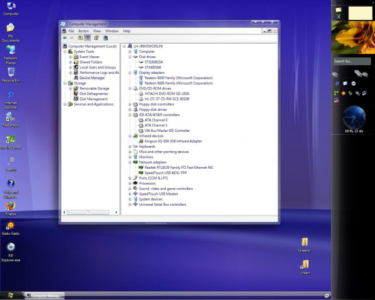Screen dimensions: 375x300
Task: Click the Help toolbar icon
Action: [96, 37]
